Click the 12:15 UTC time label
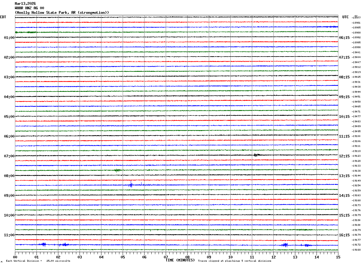 tap(344, 156)
